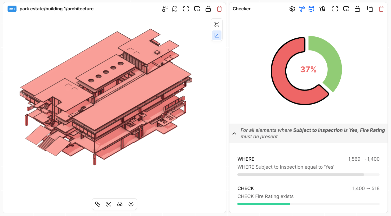Open picture-in-picture for the architecture model panel
391x216 pixels.
[x=197, y=9]
